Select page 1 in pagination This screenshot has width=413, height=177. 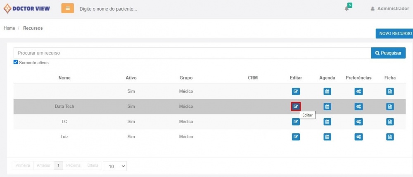pyautogui.click(x=58, y=165)
